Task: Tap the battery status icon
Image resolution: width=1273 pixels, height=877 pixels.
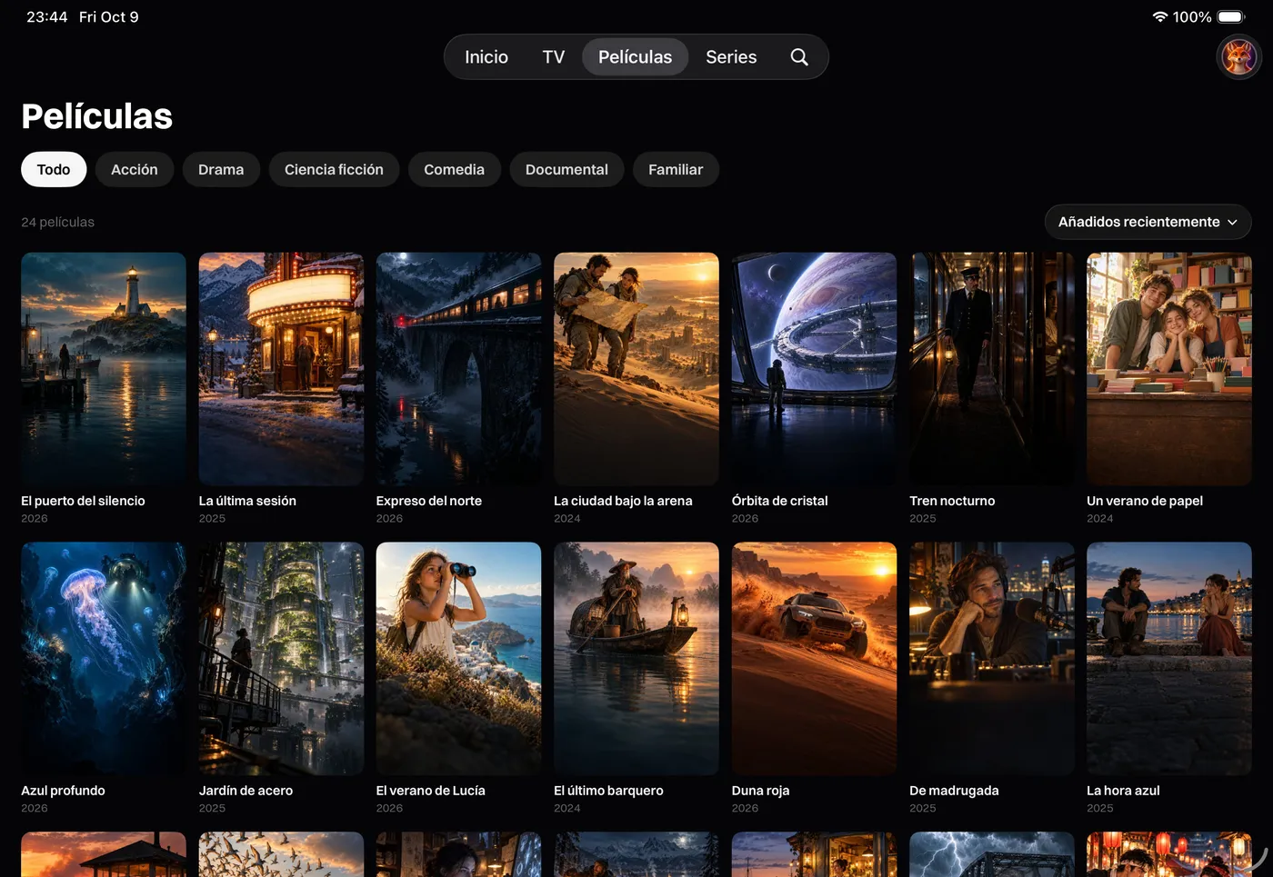Action: click(x=1231, y=17)
